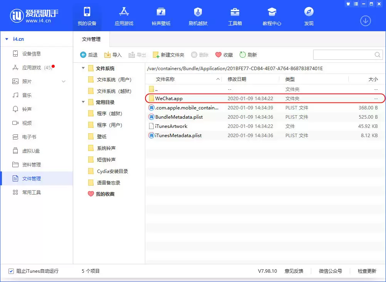Open 我的收藏 favorites

click(101, 194)
